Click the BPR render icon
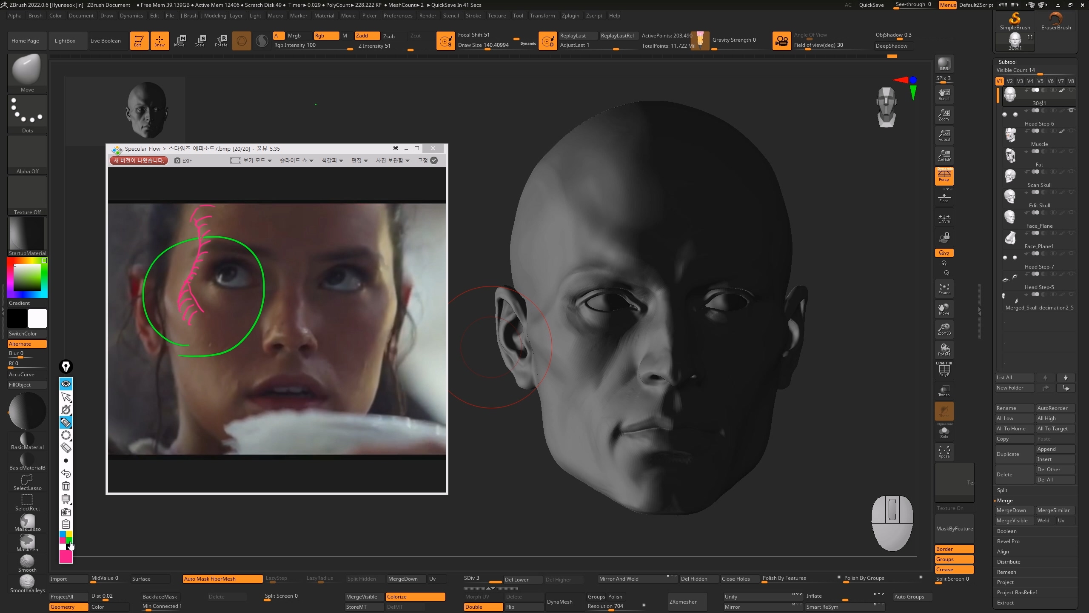This screenshot has height=613, width=1089. pyautogui.click(x=944, y=64)
